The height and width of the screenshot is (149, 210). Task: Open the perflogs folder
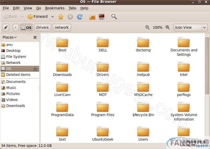point(184,89)
